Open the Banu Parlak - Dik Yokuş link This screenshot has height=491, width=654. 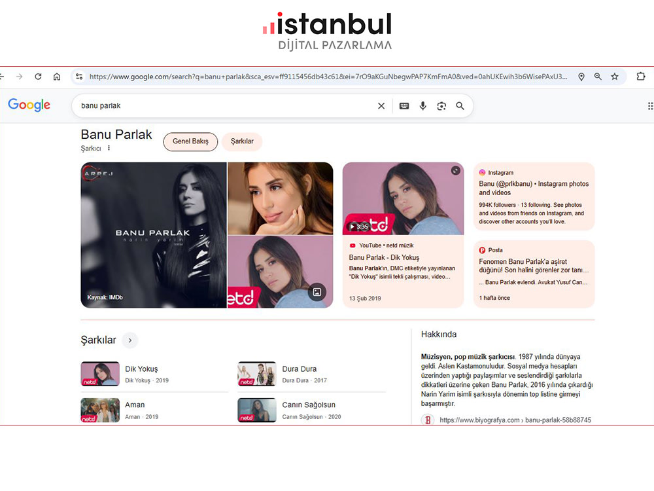coord(384,257)
